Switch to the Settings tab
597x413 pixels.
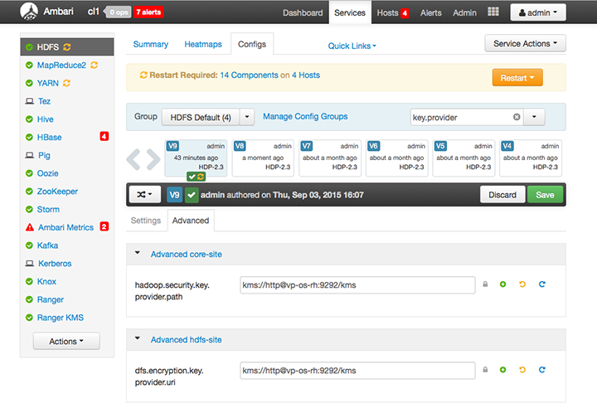146,221
